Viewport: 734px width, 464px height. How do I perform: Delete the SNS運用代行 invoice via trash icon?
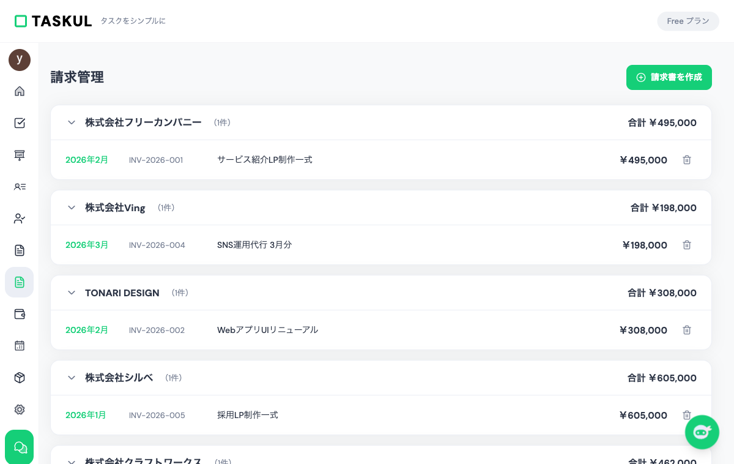(687, 245)
